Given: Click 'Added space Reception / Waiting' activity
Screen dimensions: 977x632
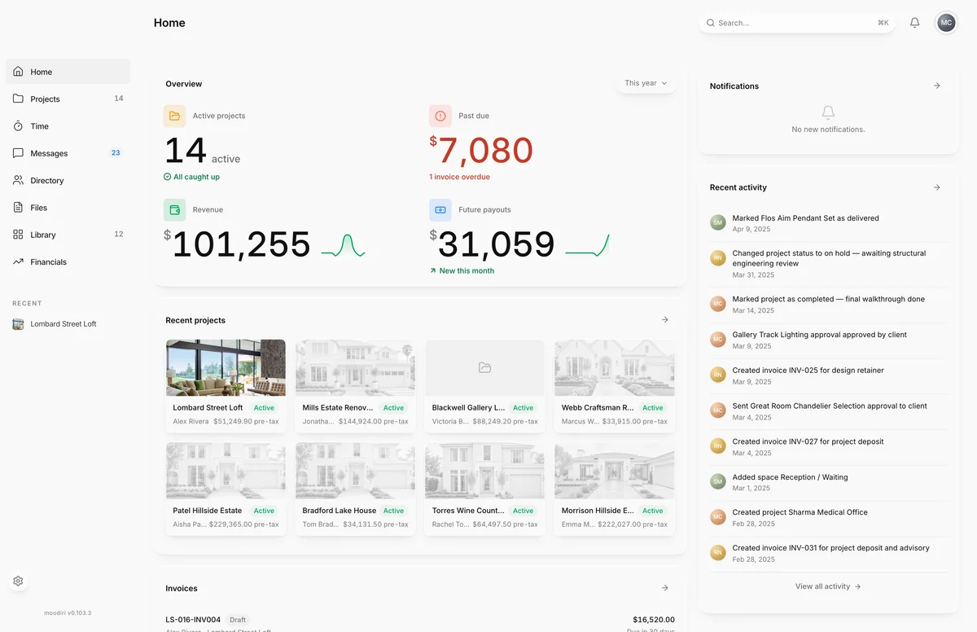Looking at the screenshot, I should point(790,477).
